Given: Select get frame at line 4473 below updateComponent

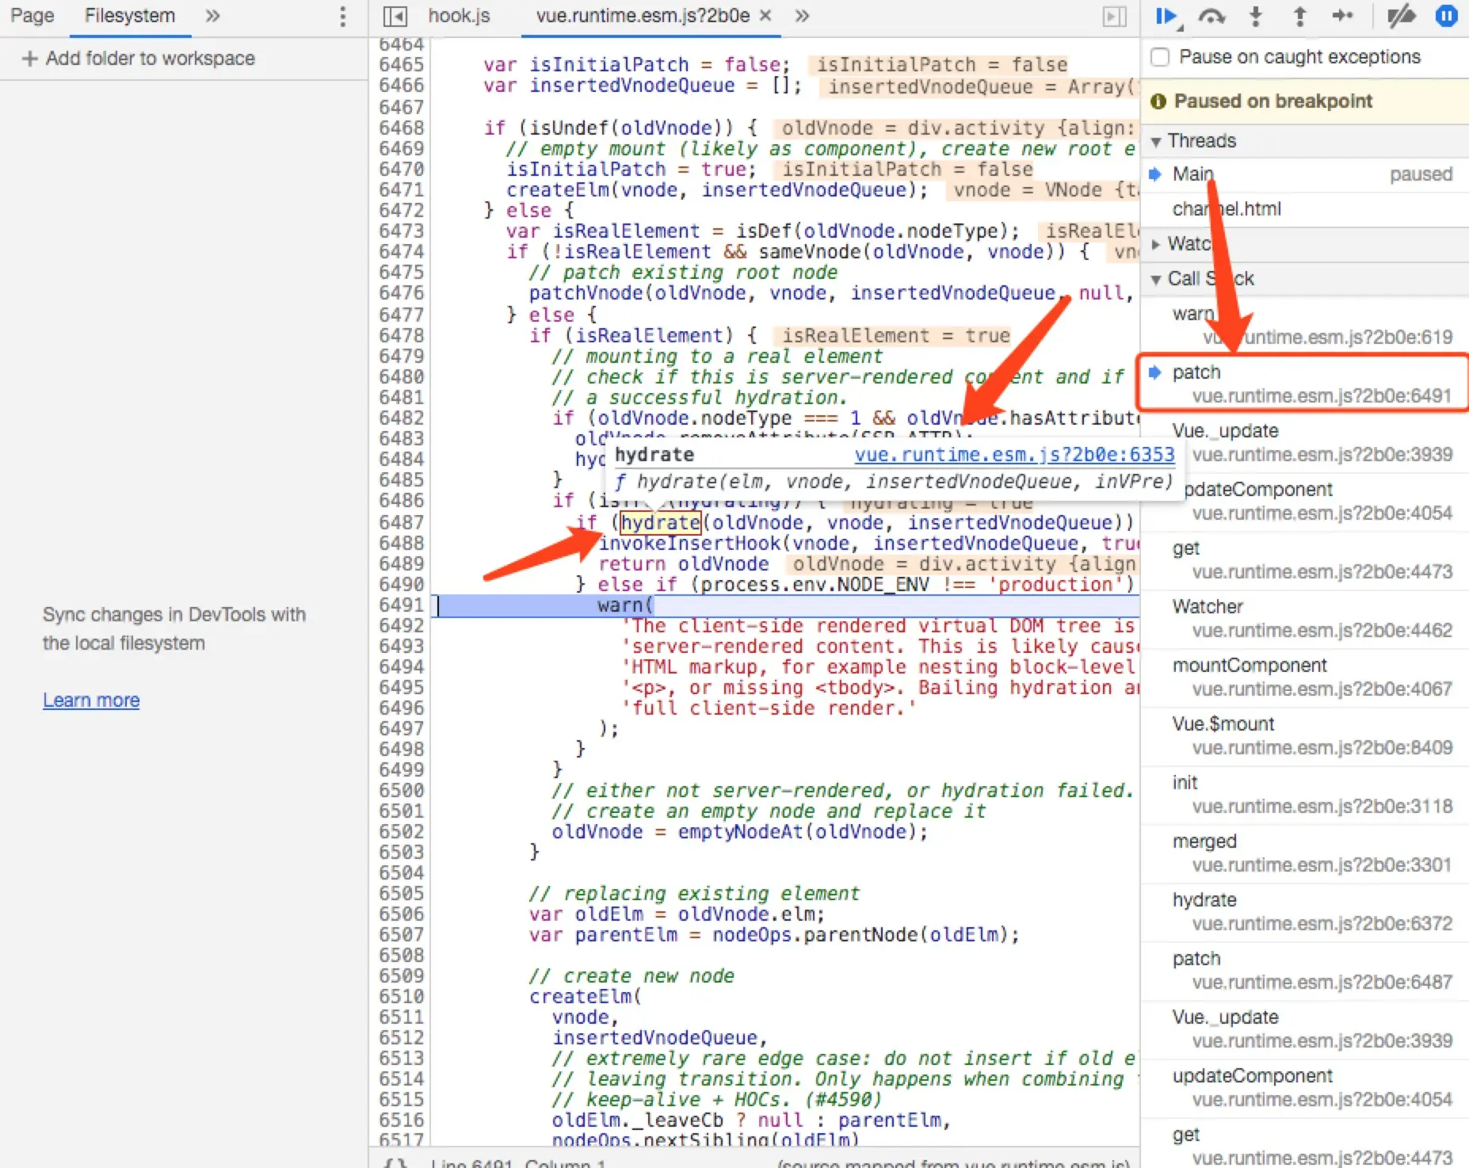Looking at the screenshot, I should (1304, 559).
